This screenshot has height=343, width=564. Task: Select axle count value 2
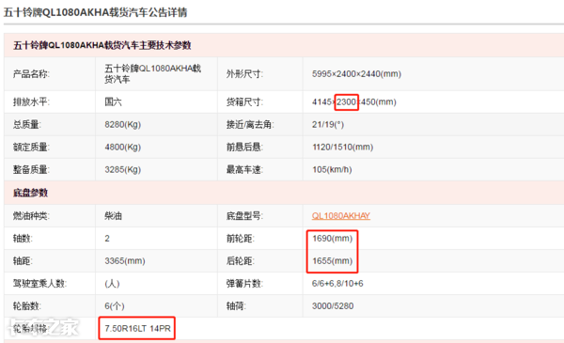[107, 239]
